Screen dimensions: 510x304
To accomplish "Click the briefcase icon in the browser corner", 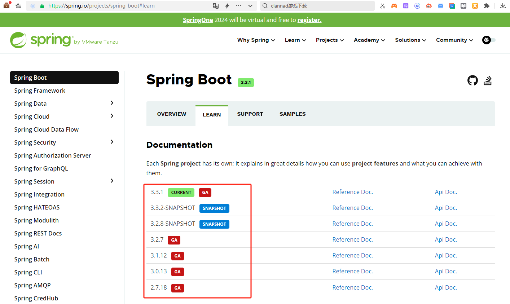I will 7,5.
